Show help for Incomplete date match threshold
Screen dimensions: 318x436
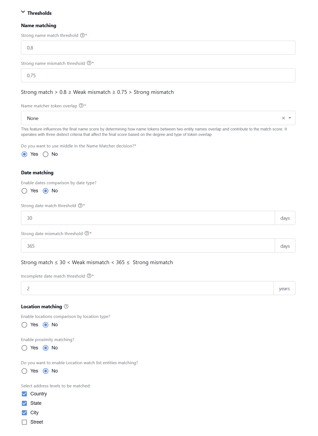pos(89,276)
